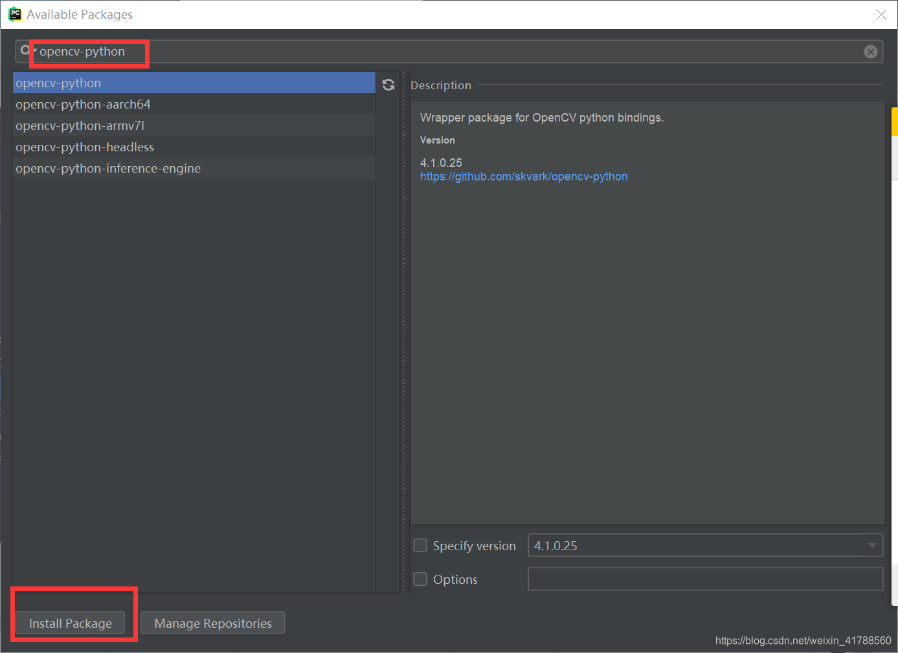Click the Options text input field
The height and width of the screenshot is (653, 898).
(706, 579)
